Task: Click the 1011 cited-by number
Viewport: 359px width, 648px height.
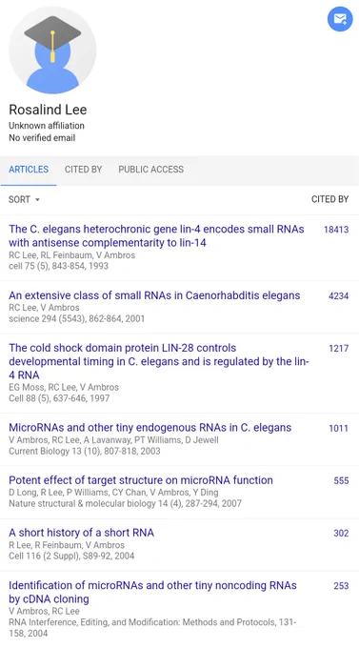Action: point(339,428)
